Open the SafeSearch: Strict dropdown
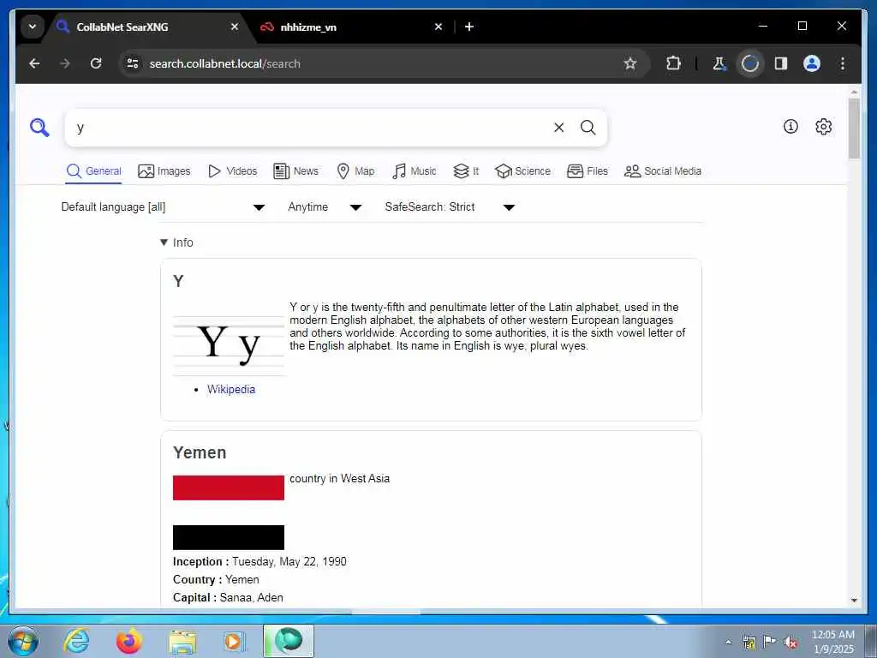 (x=449, y=207)
